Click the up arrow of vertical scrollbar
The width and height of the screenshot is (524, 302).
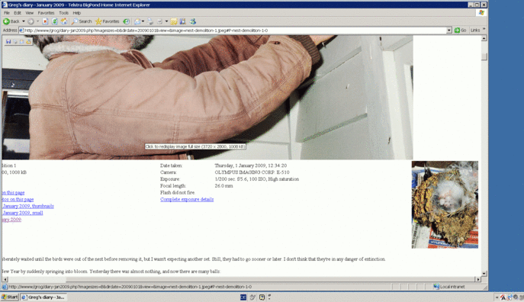(484, 38)
